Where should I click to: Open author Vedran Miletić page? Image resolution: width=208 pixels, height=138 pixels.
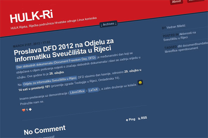pos(176,27)
